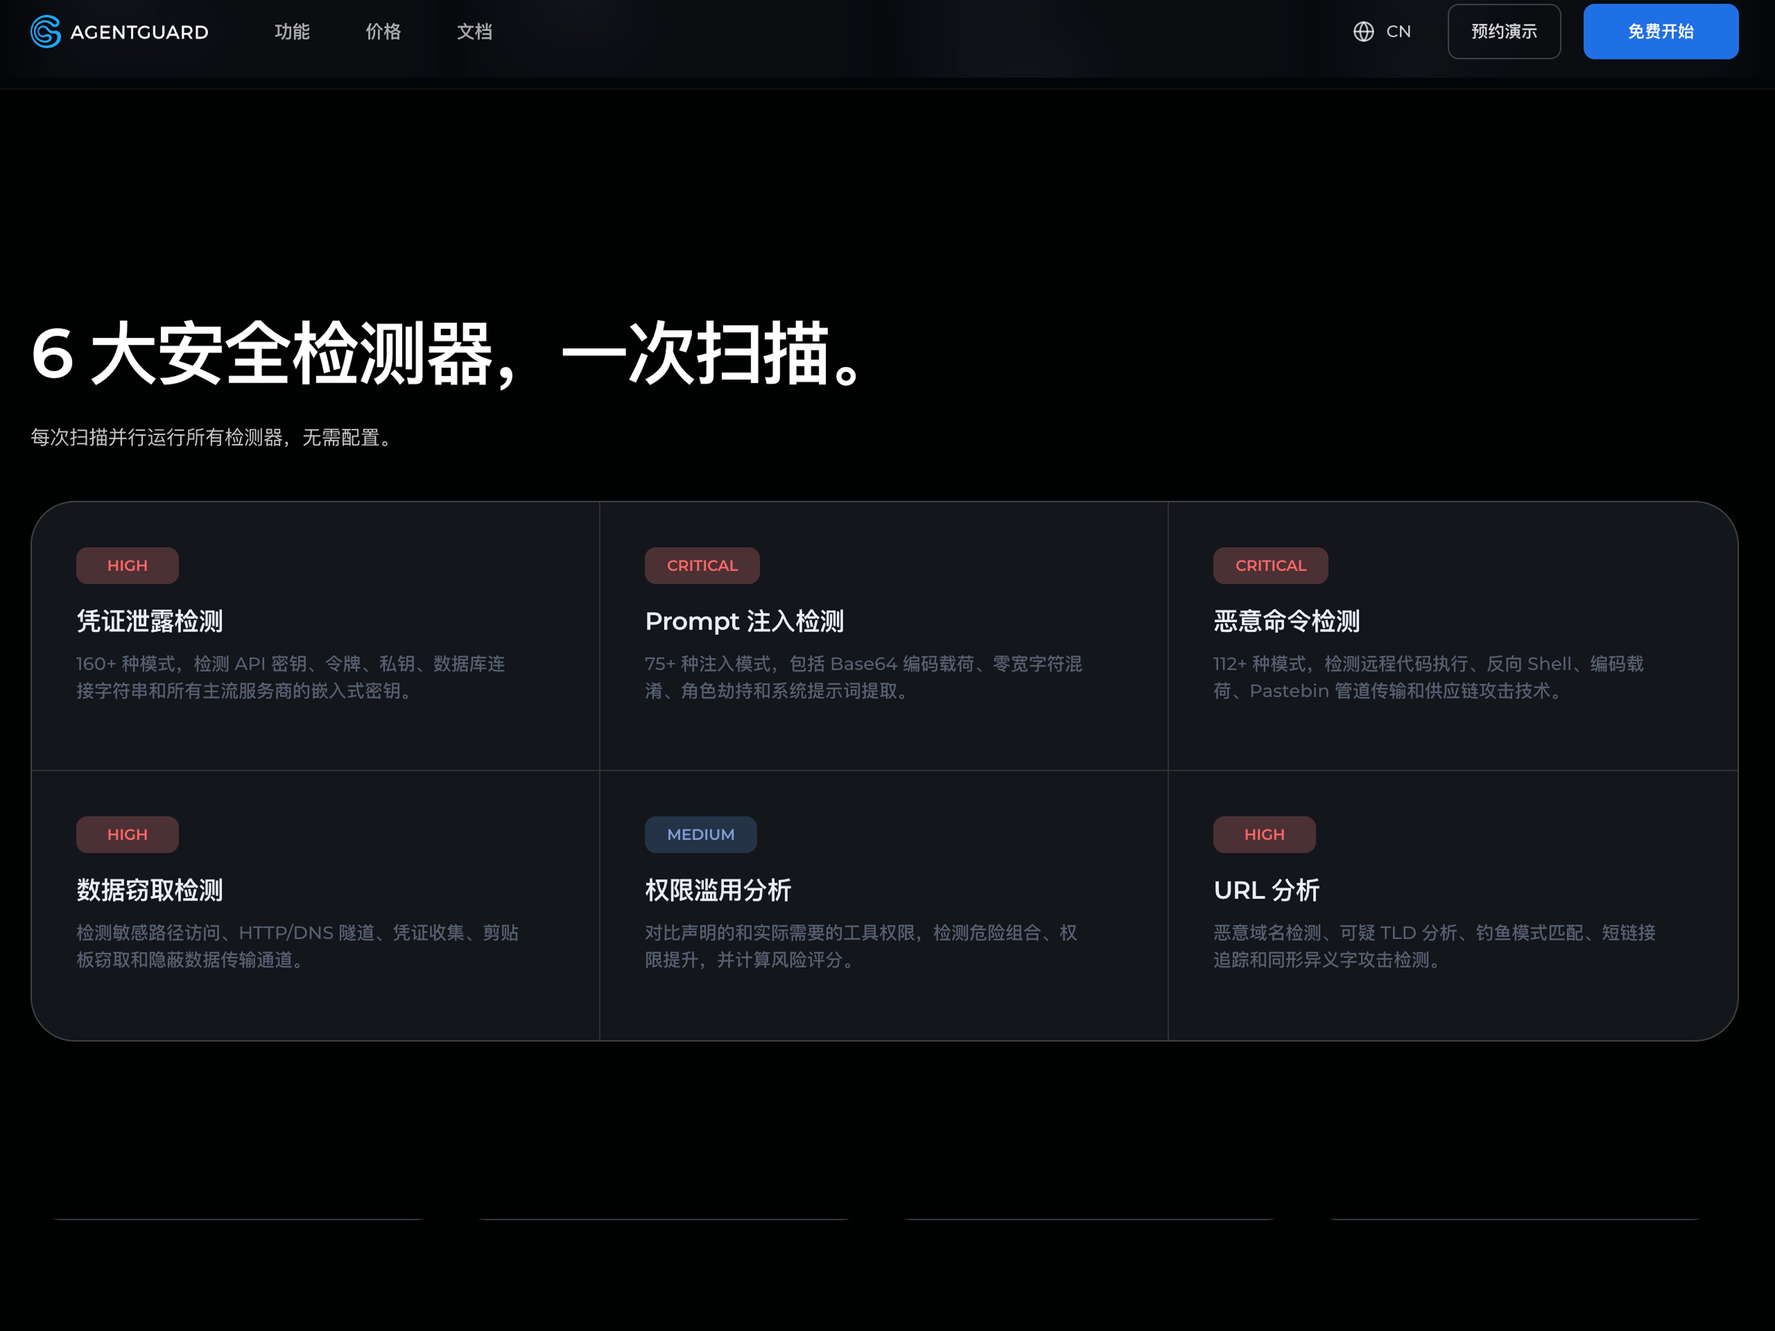Click the AGENTGUARD brand name
Viewport: 1775px width, 1331px height.
pos(140,32)
